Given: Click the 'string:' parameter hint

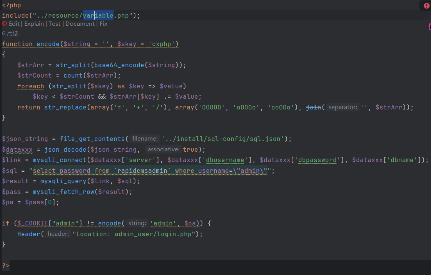Looking at the screenshot, I should 137,223.
